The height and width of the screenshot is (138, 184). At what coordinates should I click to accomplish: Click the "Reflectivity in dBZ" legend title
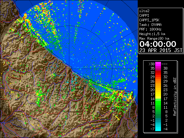(175, 97)
